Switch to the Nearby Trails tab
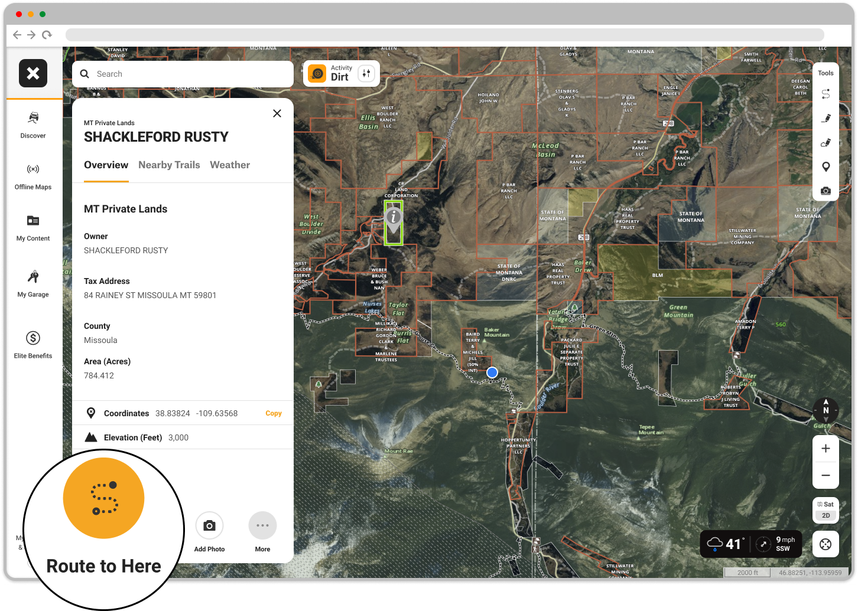Screen dimensions: 858x611 169,165
